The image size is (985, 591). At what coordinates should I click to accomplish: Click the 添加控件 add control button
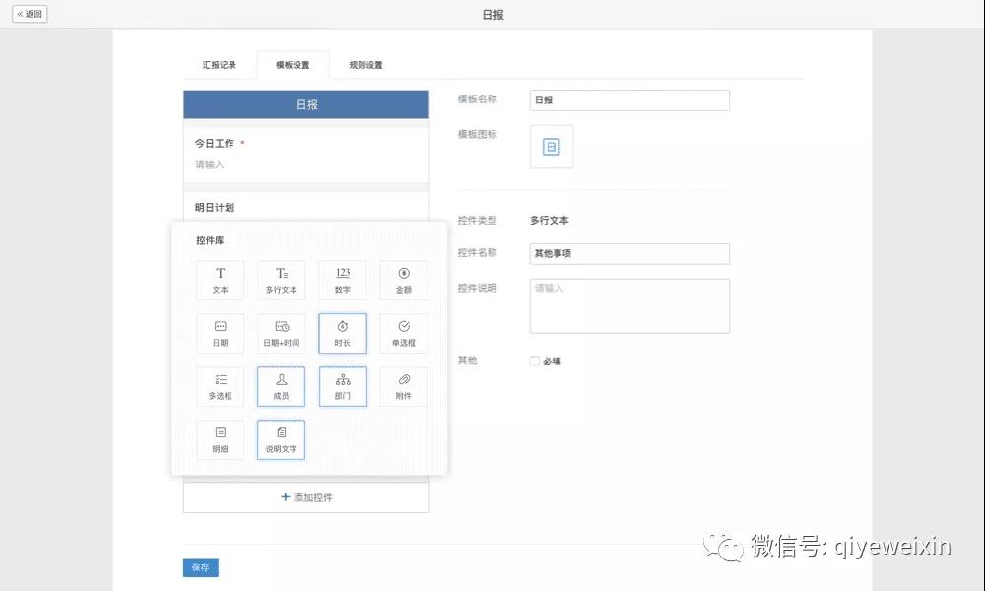(306, 497)
